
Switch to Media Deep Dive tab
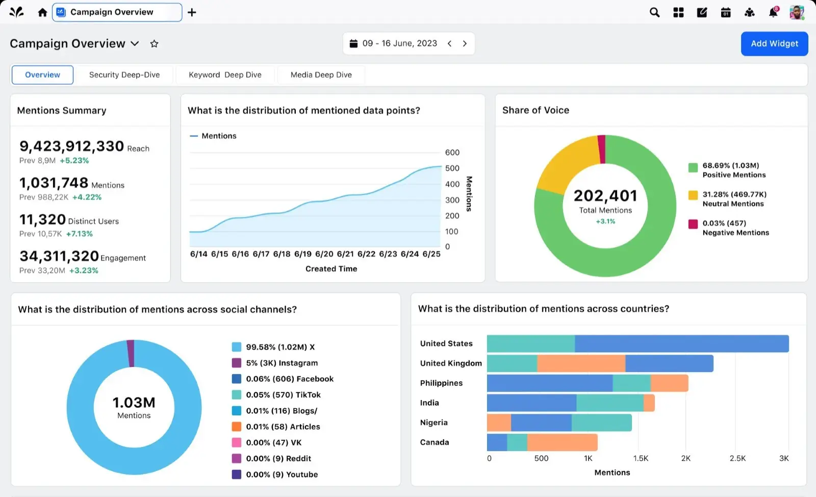click(x=321, y=74)
